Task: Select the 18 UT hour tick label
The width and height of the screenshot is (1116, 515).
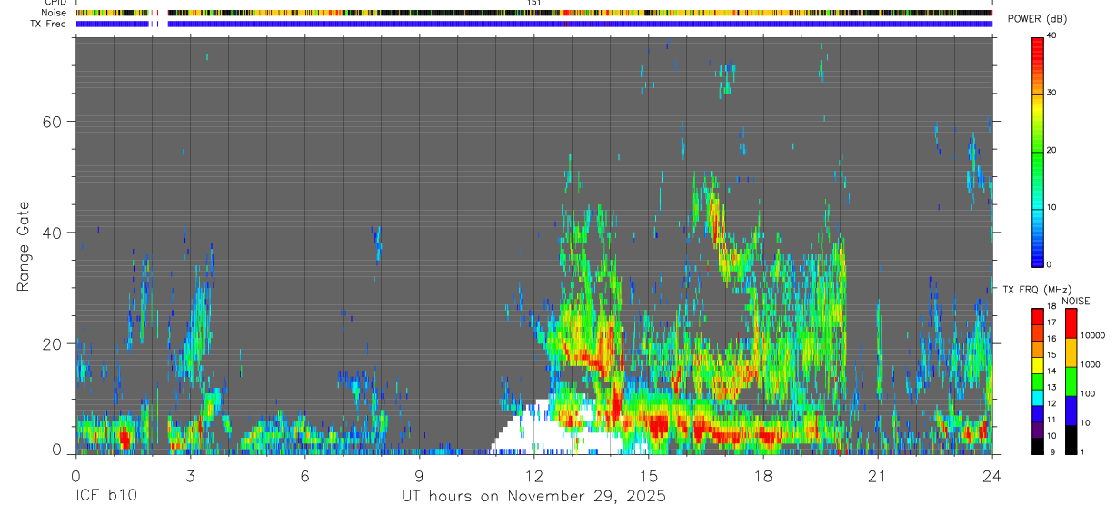Action: (x=763, y=476)
